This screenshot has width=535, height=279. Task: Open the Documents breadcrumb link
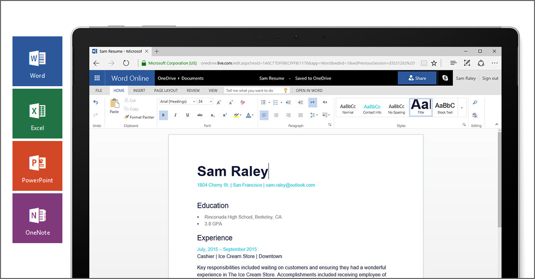[193, 78]
